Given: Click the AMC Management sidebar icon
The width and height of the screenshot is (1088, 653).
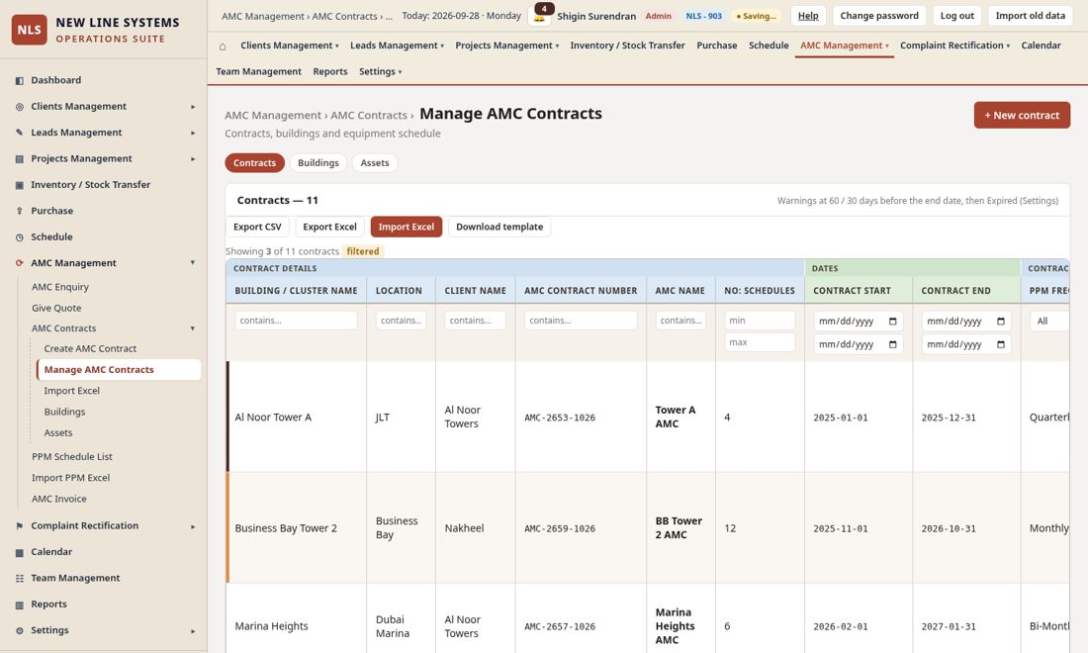Looking at the screenshot, I should (x=20, y=263).
